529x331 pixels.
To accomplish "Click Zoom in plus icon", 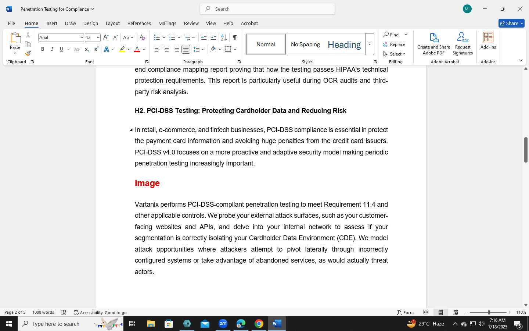I will 510,312.
